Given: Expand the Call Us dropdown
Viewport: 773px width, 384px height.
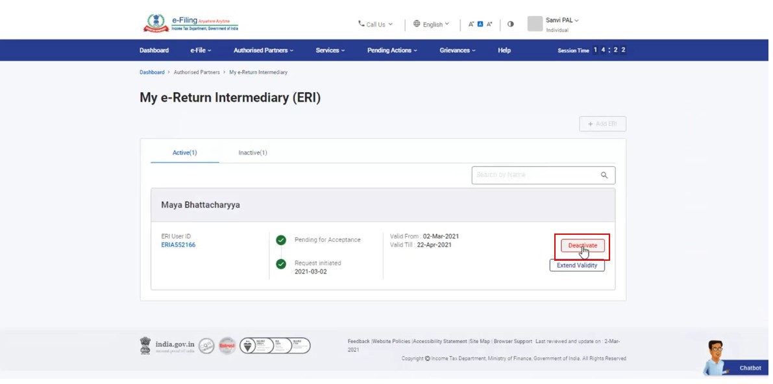Looking at the screenshot, I should [375, 24].
